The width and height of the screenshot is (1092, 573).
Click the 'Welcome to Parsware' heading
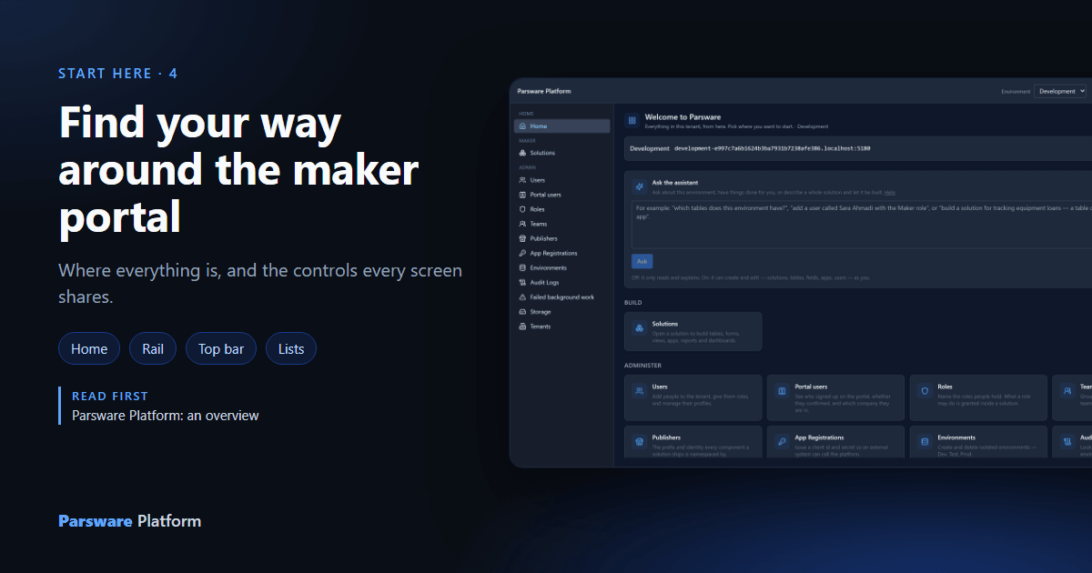click(x=682, y=117)
